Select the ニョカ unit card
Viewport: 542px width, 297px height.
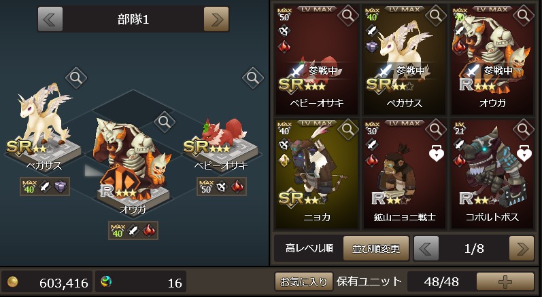(x=317, y=174)
